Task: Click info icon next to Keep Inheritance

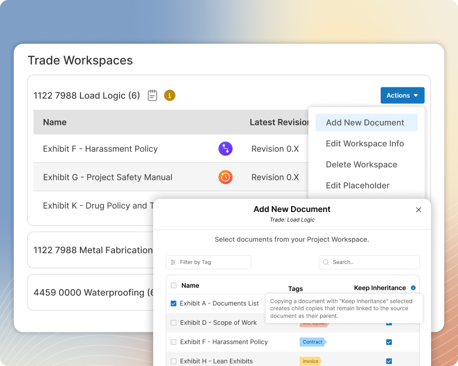Action: pos(413,288)
